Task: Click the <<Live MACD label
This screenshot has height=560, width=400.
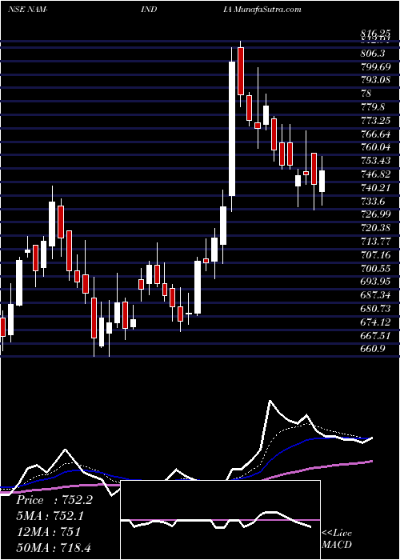Action: click(x=337, y=539)
